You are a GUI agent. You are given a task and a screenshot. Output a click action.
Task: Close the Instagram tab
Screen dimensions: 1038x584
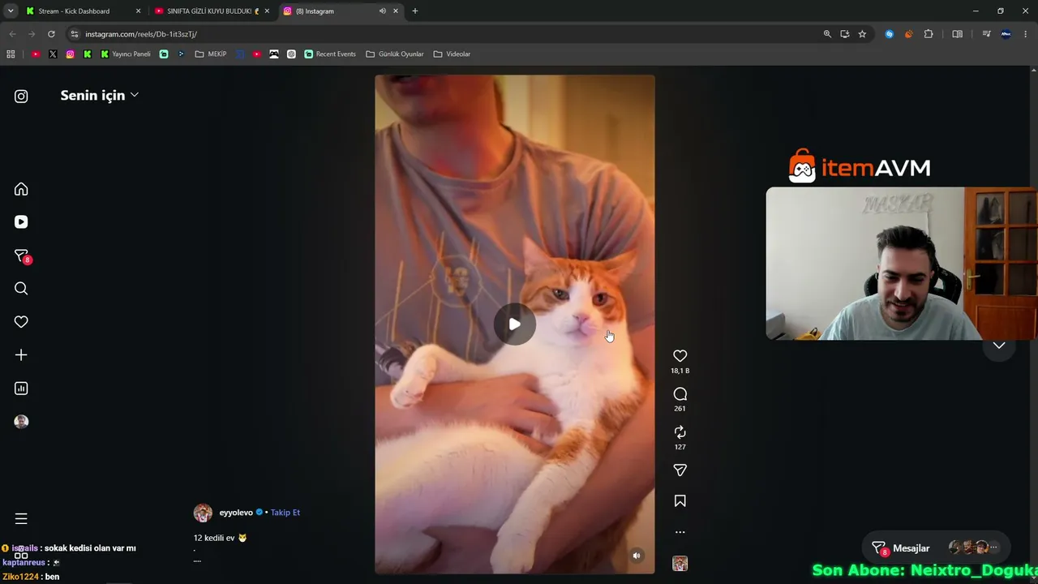(x=396, y=11)
